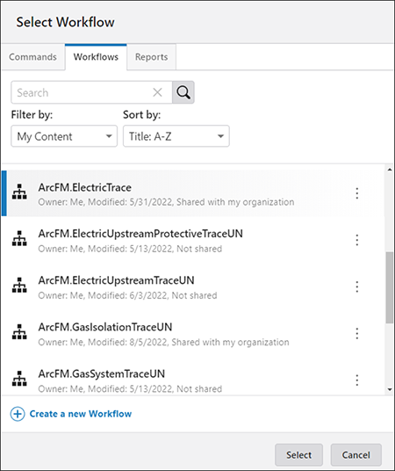
Task: Click the scroll down arrow of list
Action: [x=390, y=389]
